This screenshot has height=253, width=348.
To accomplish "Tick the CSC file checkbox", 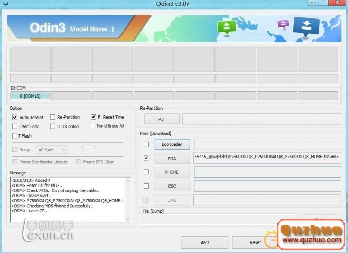I will tap(146, 186).
